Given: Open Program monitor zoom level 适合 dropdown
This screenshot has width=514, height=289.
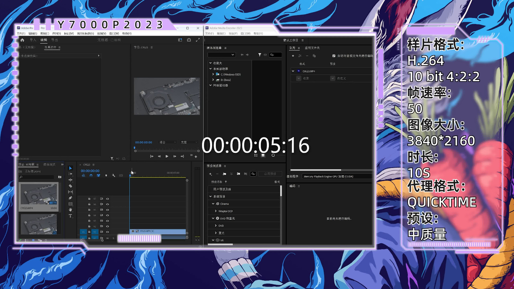Looking at the screenshot, I should (168, 142).
